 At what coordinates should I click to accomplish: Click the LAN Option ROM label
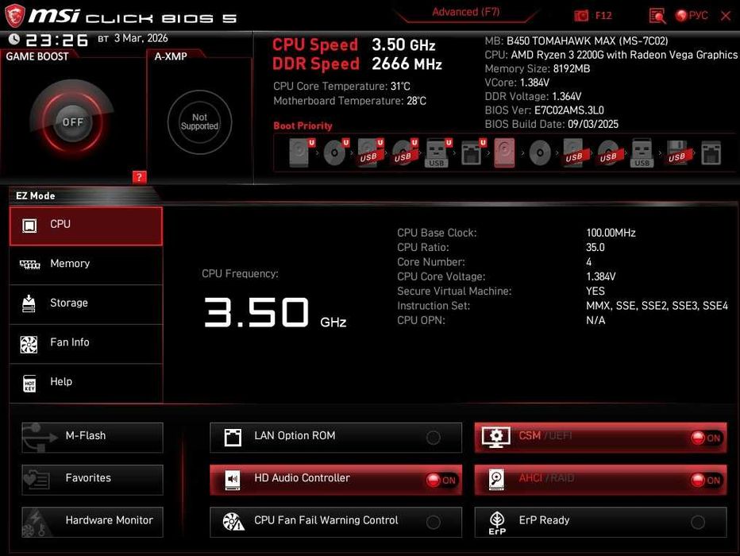(x=295, y=435)
